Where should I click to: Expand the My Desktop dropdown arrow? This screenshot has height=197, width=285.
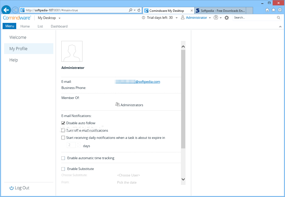[x=60, y=18]
